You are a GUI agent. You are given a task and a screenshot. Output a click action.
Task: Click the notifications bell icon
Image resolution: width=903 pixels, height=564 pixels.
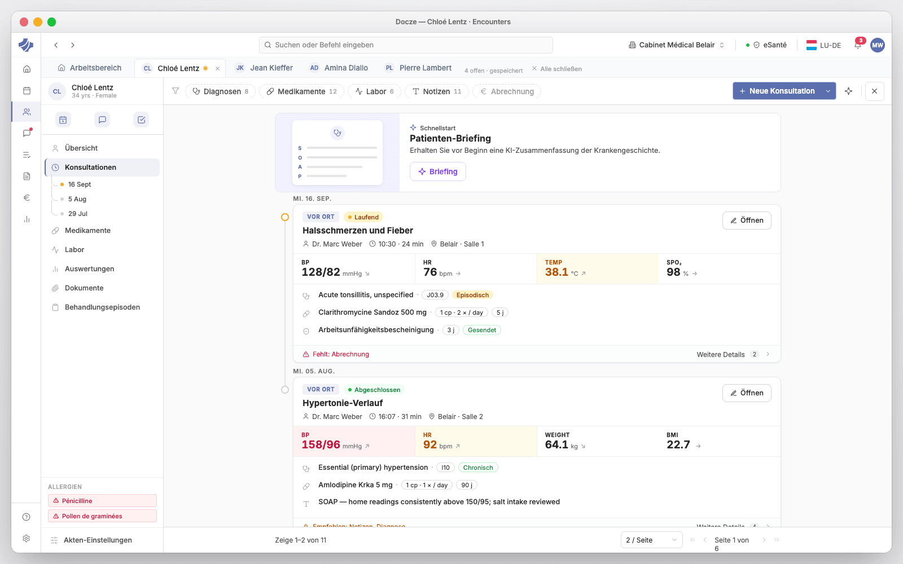click(x=858, y=45)
